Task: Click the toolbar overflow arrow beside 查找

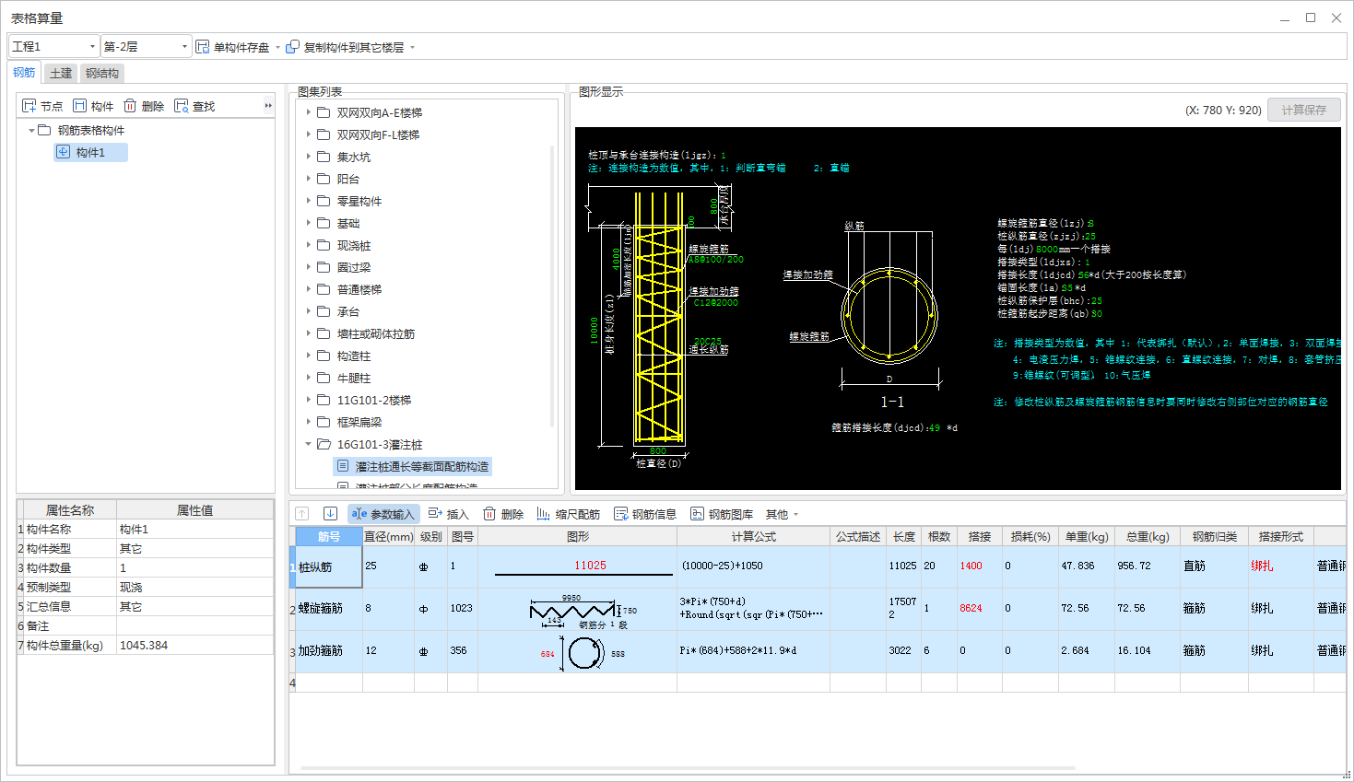Action: pyautogui.click(x=268, y=106)
